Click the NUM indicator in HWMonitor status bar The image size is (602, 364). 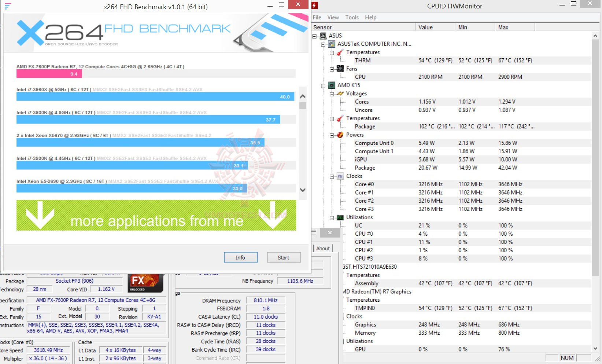[567, 358]
